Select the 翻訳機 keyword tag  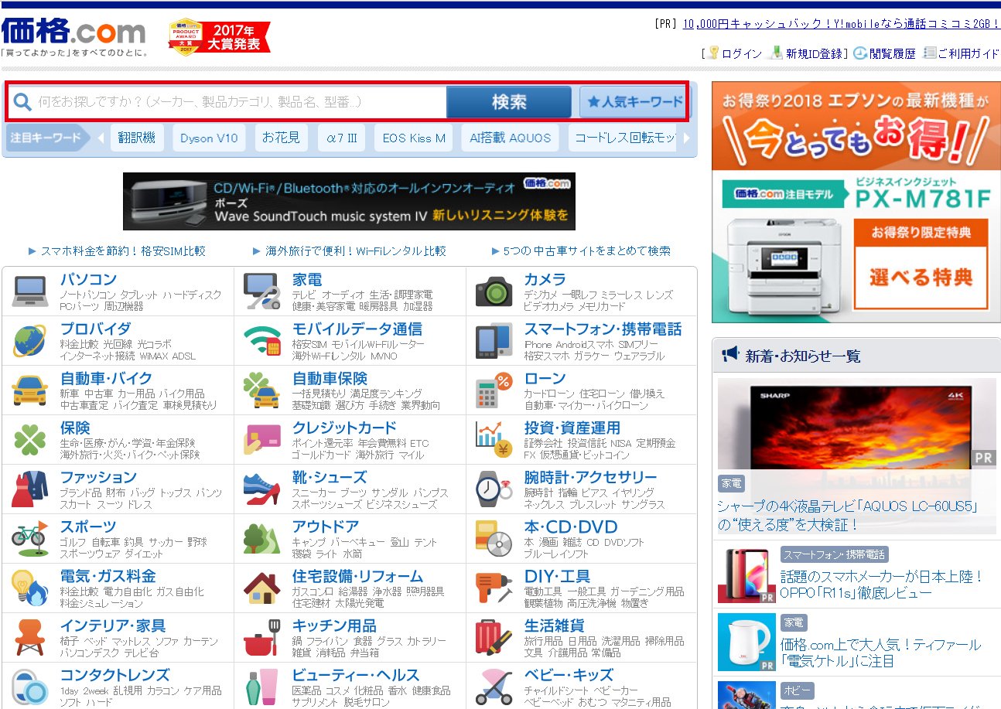137,138
